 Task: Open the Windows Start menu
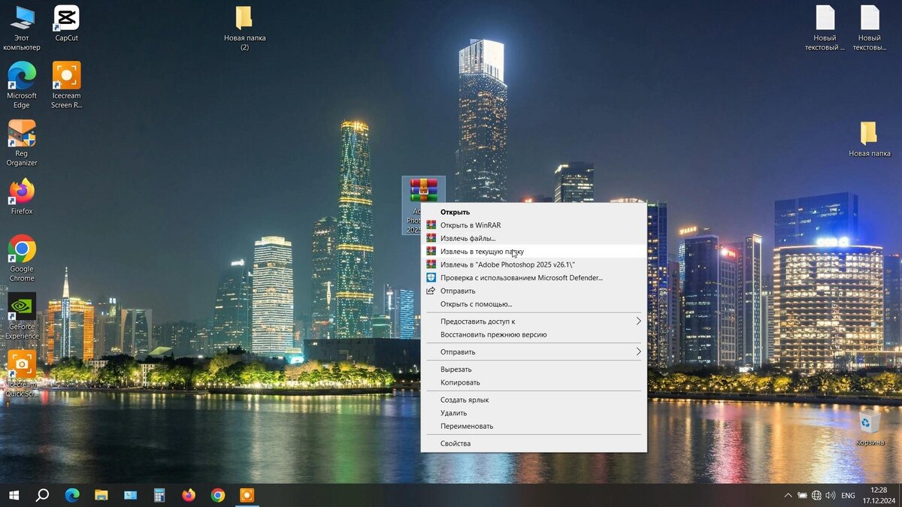(14, 495)
